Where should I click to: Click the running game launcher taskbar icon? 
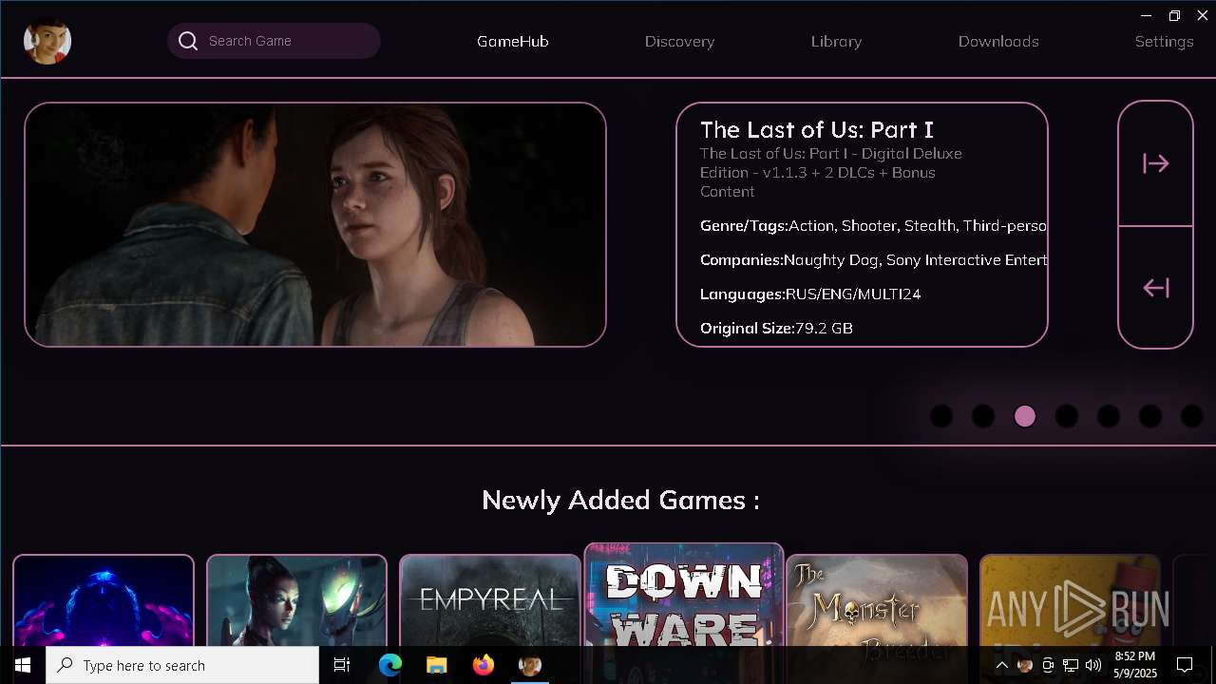pyautogui.click(x=529, y=665)
